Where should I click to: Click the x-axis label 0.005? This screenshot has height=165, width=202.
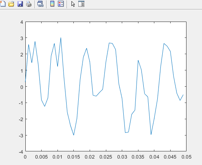pyautogui.click(x=42, y=157)
